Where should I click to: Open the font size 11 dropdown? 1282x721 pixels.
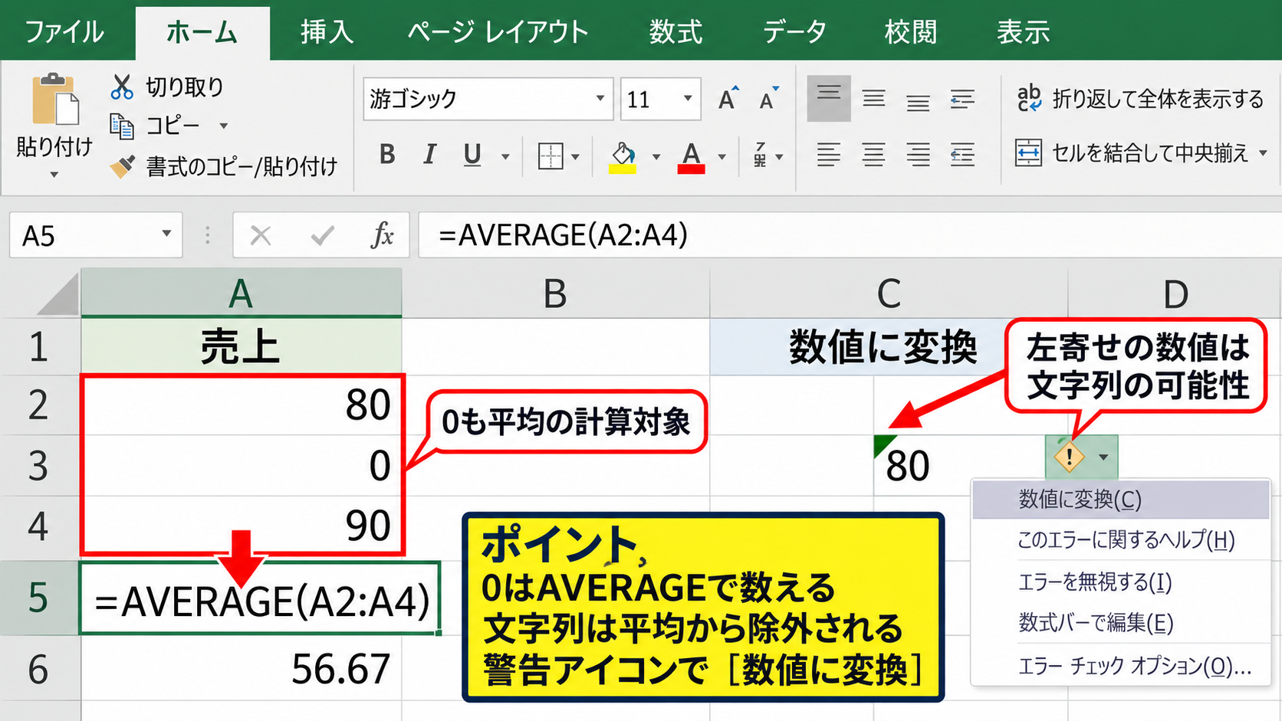[688, 99]
